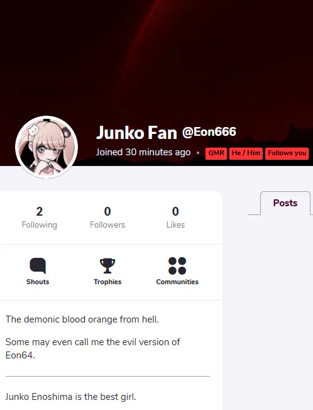View the 2 Following list
The height and width of the screenshot is (410, 313).
[40, 218]
